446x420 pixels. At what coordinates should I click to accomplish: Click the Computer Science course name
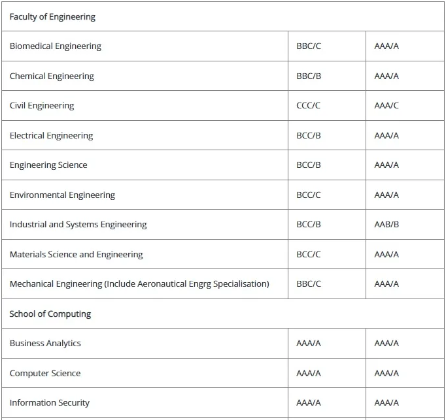pyautogui.click(x=45, y=373)
